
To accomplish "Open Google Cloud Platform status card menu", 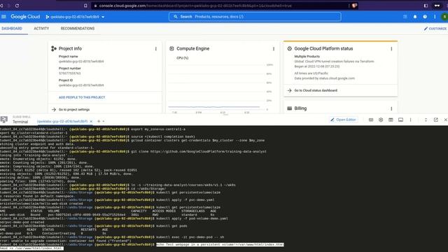I will (391, 49).
